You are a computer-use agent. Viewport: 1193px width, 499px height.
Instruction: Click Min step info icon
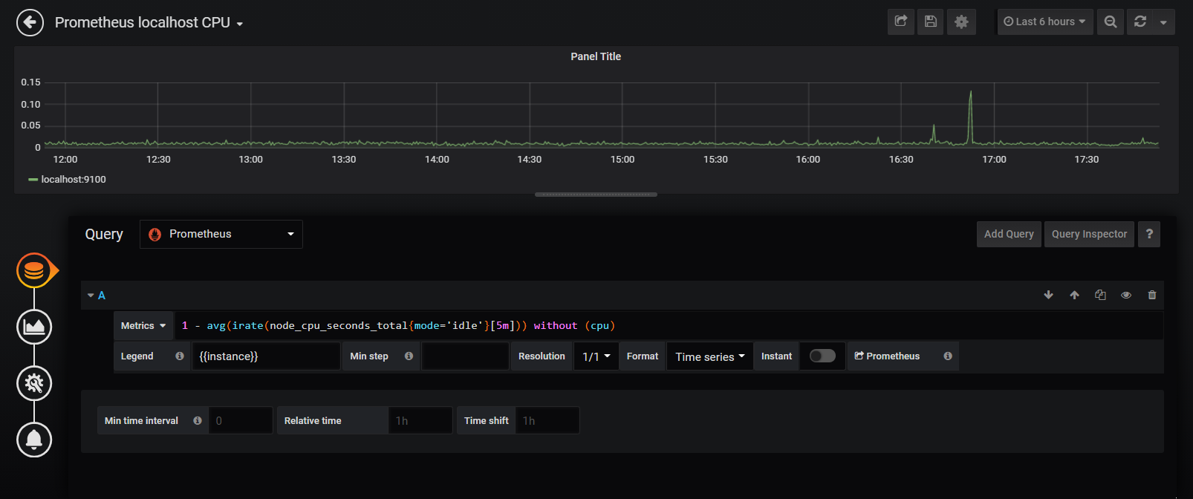(x=409, y=356)
